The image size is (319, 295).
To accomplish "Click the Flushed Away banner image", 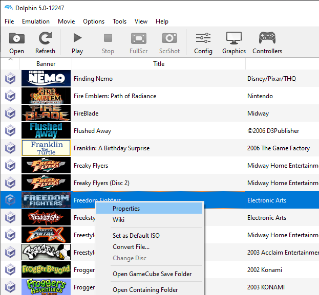I will (x=46, y=130).
